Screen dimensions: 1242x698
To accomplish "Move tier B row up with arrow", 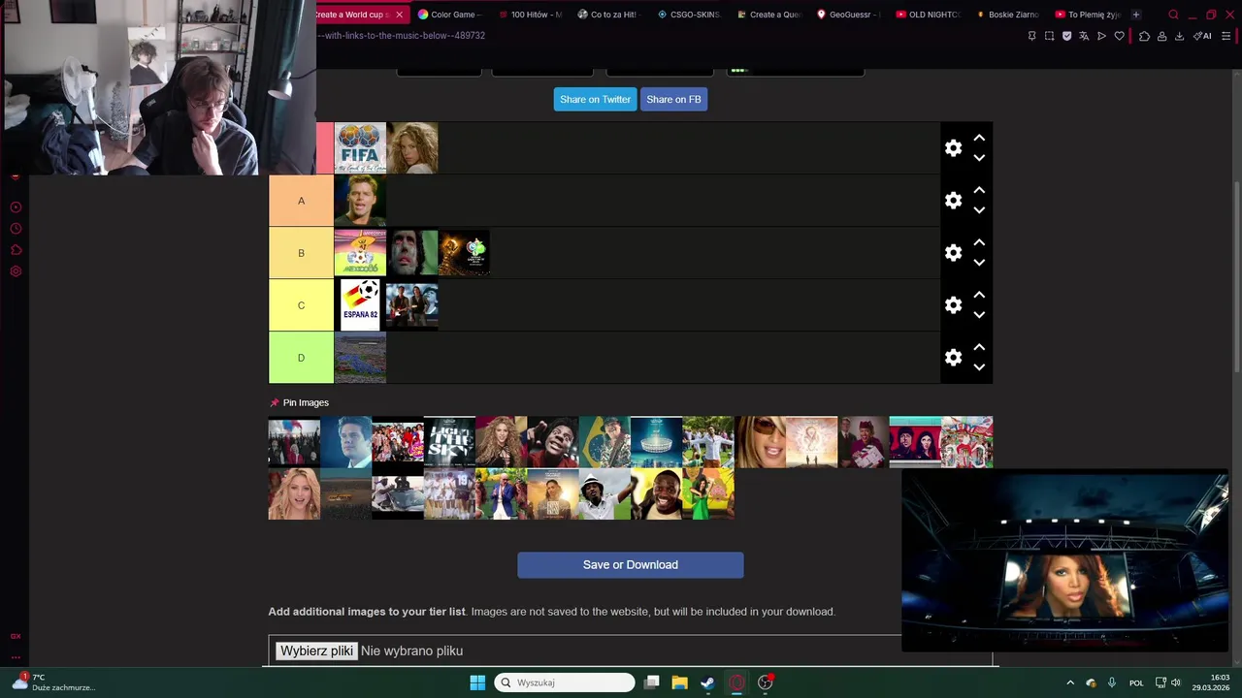I will (979, 243).
